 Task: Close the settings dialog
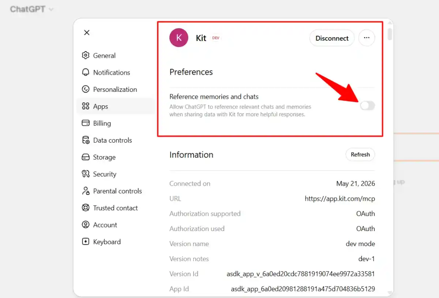87,33
